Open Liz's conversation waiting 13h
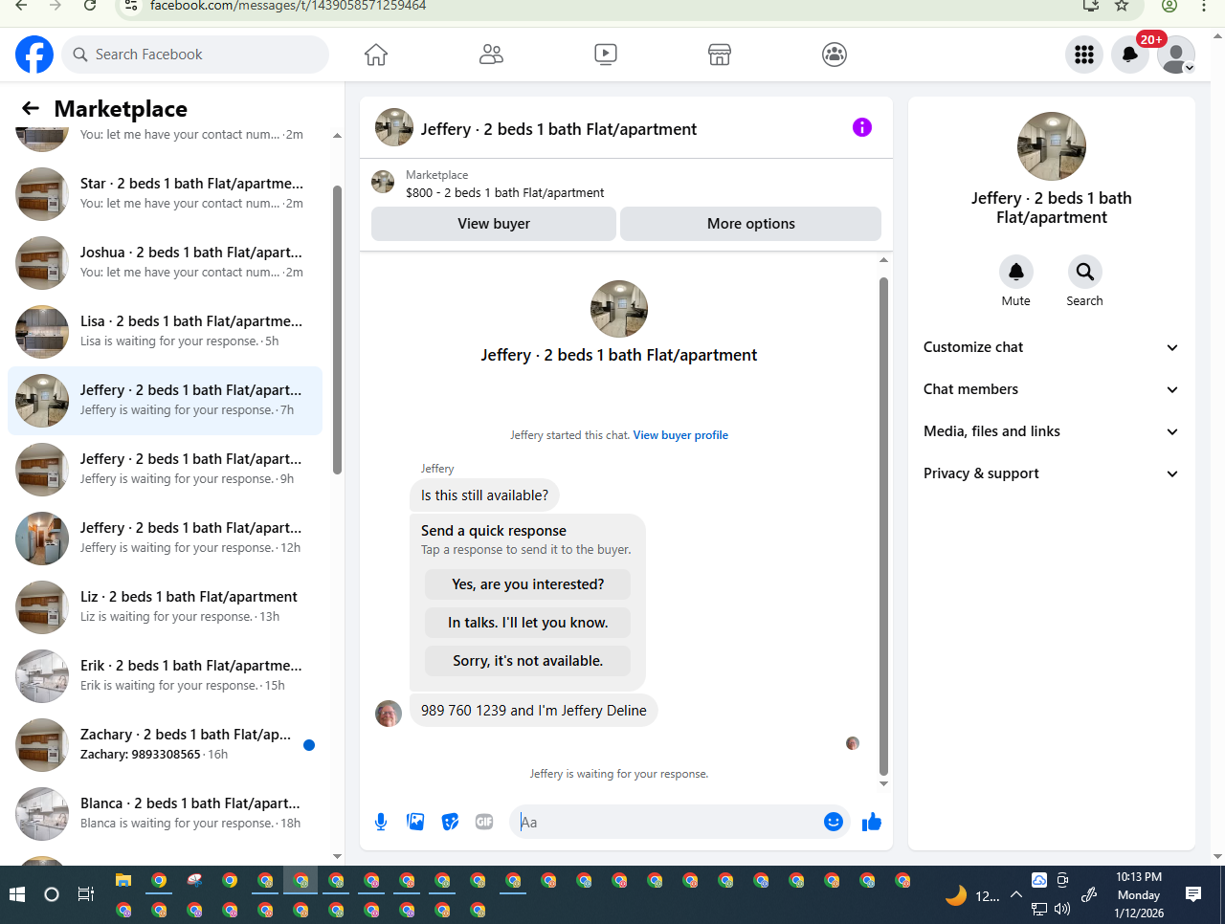 click(165, 606)
